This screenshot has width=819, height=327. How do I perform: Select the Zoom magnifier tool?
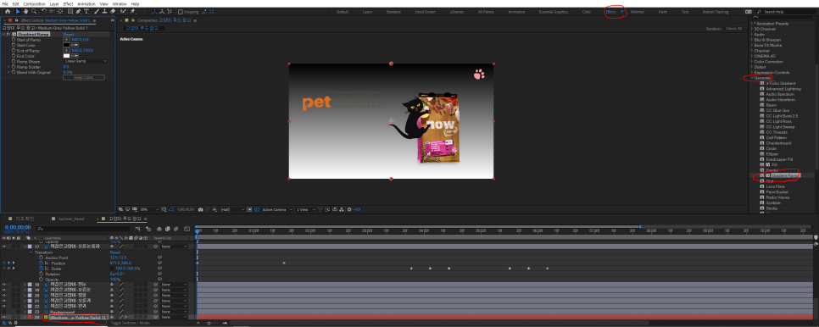coord(34,11)
